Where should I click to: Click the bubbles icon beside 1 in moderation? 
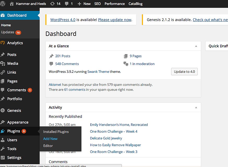pyautogui.click(x=126, y=64)
